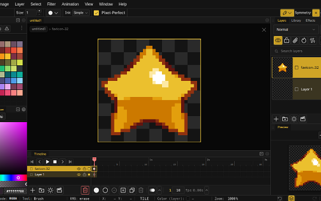Open the Ink Simple dropdown
Image resolution: width=321 pixels, height=201 pixels.
(x=81, y=13)
